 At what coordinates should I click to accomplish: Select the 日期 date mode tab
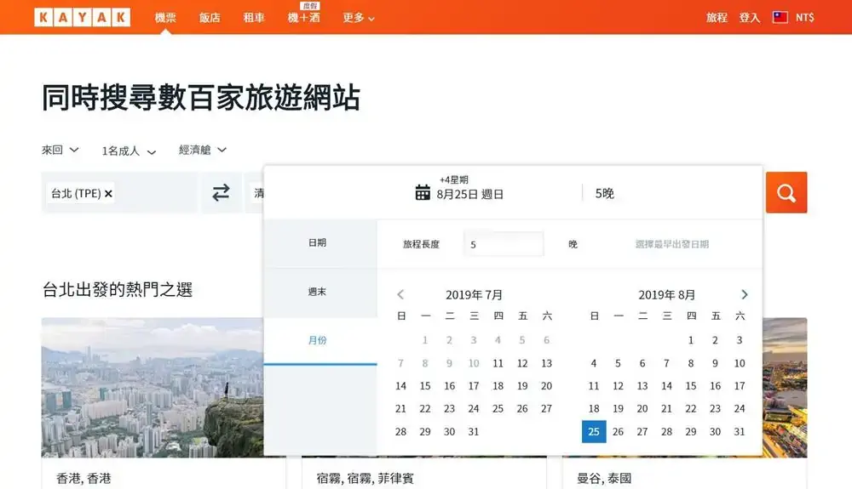(320, 243)
